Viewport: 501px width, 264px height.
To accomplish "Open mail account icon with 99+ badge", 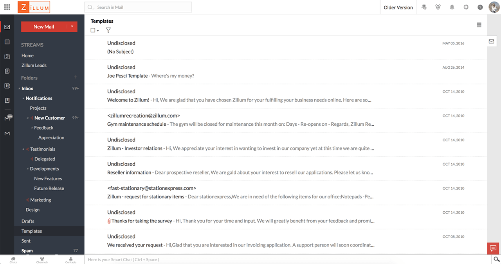I will [x=8, y=118].
